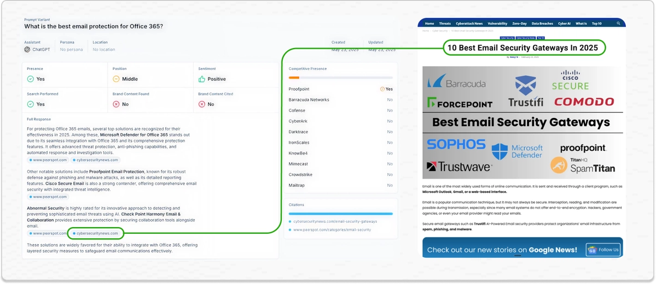Open the Top 10 menu item
The width and height of the screenshot is (656, 284).
(x=596, y=24)
